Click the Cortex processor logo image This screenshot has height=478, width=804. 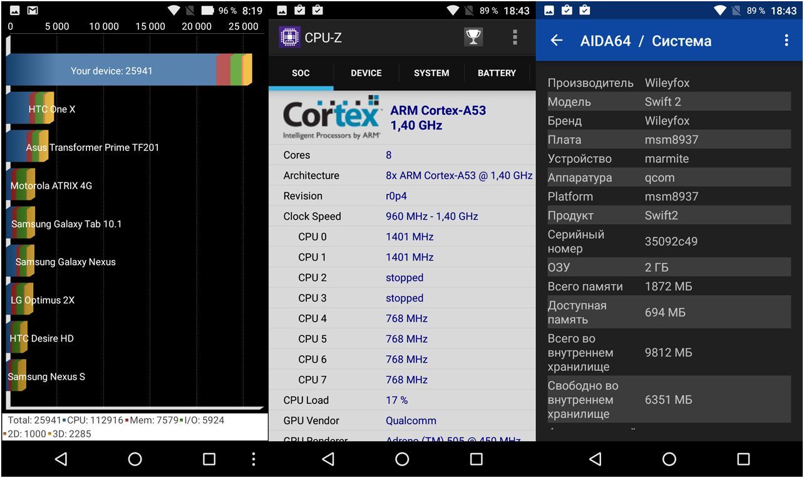click(331, 118)
